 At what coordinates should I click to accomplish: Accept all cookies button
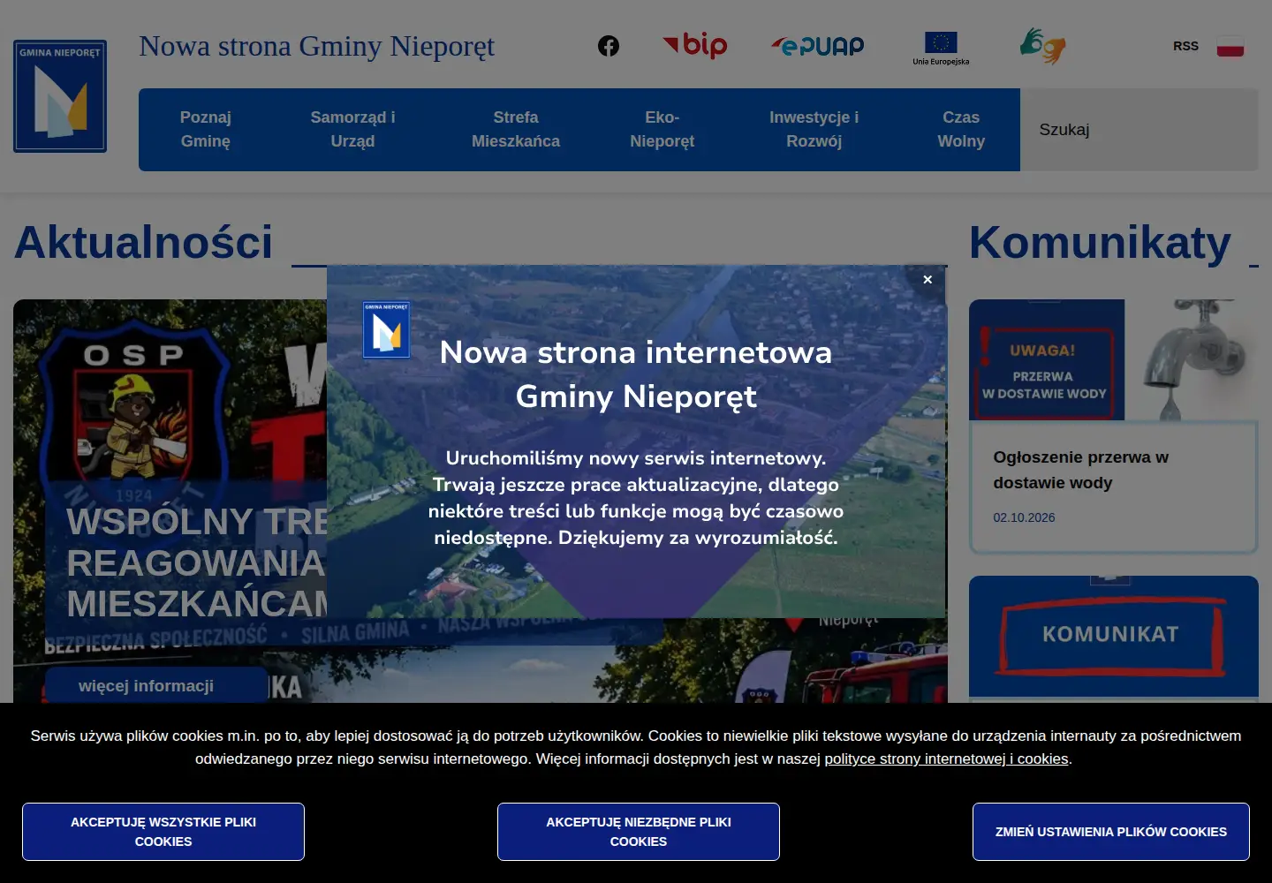(x=163, y=832)
